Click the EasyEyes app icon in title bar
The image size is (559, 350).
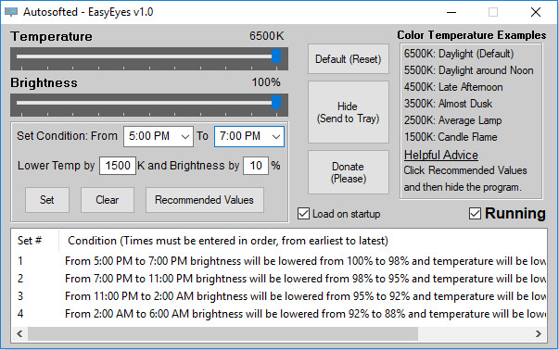[x=11, y=12]
